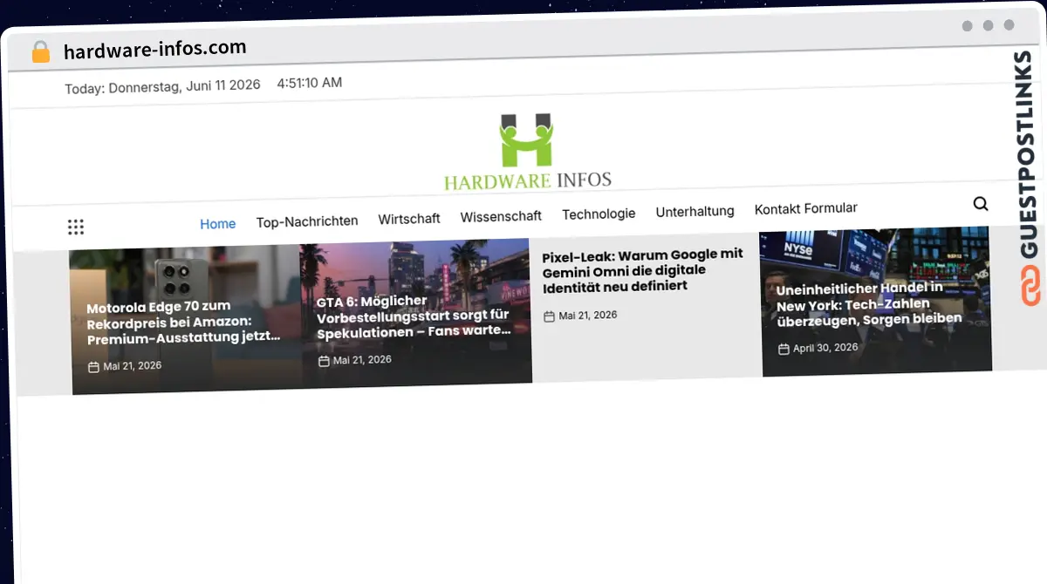Click the hardware-infos.com address text
The image size is (1047, 584).
pos(155,49)
